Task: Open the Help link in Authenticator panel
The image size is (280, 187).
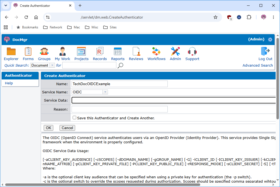Action: pyautogui.click(x=9, y=83)
